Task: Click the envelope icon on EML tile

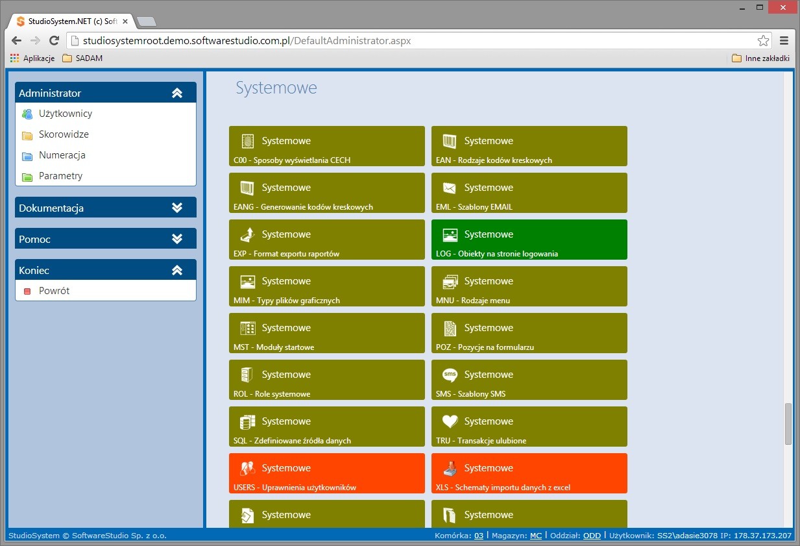Action: coord(450,188)
